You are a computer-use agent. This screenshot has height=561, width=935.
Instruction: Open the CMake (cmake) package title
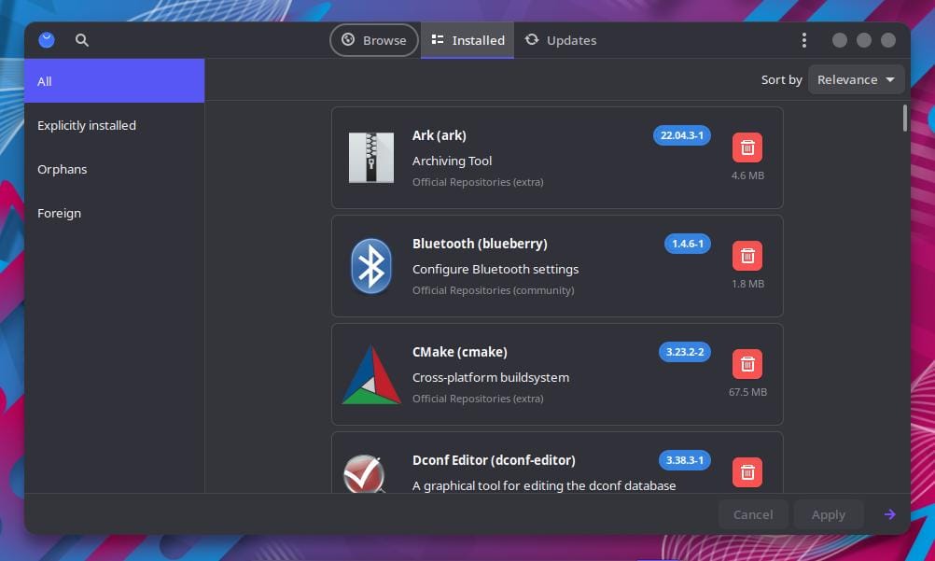[x=460, y=352]
